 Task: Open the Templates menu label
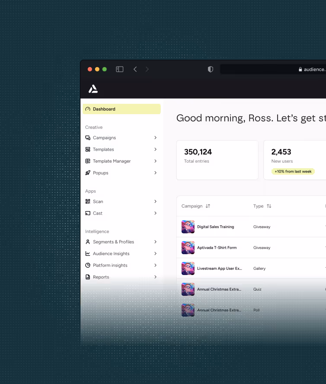(103, 149)
